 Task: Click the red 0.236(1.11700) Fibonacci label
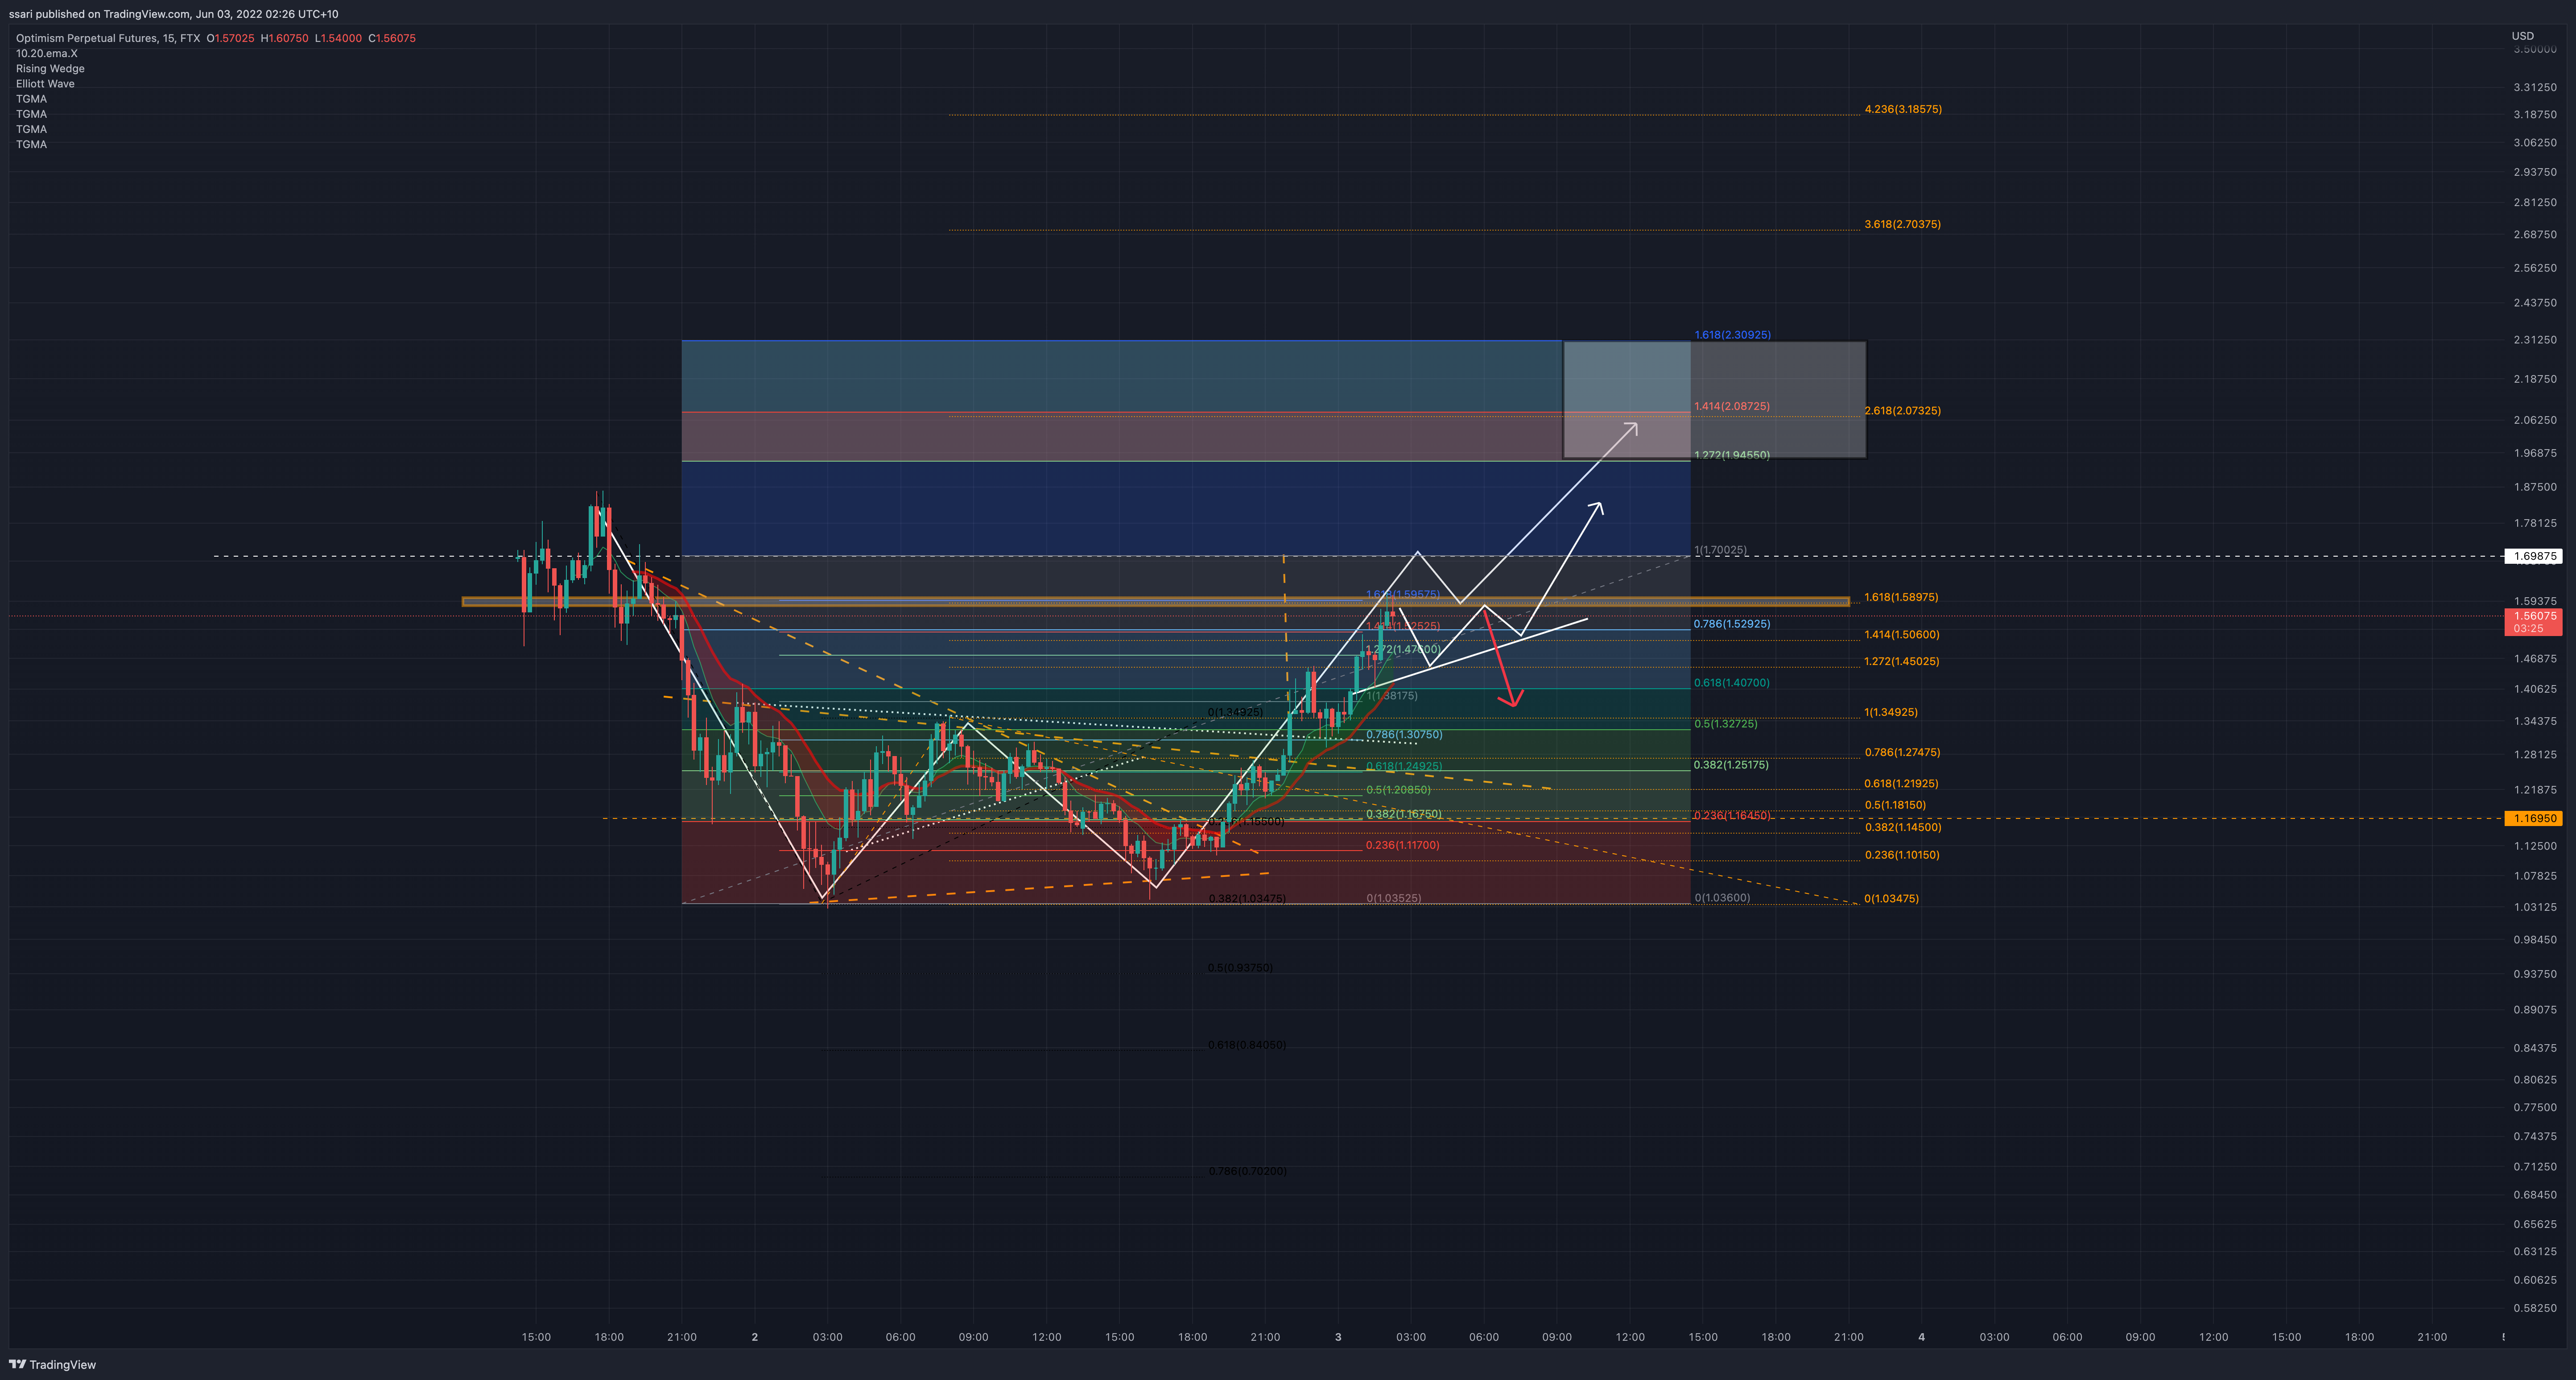[1403, 845]
